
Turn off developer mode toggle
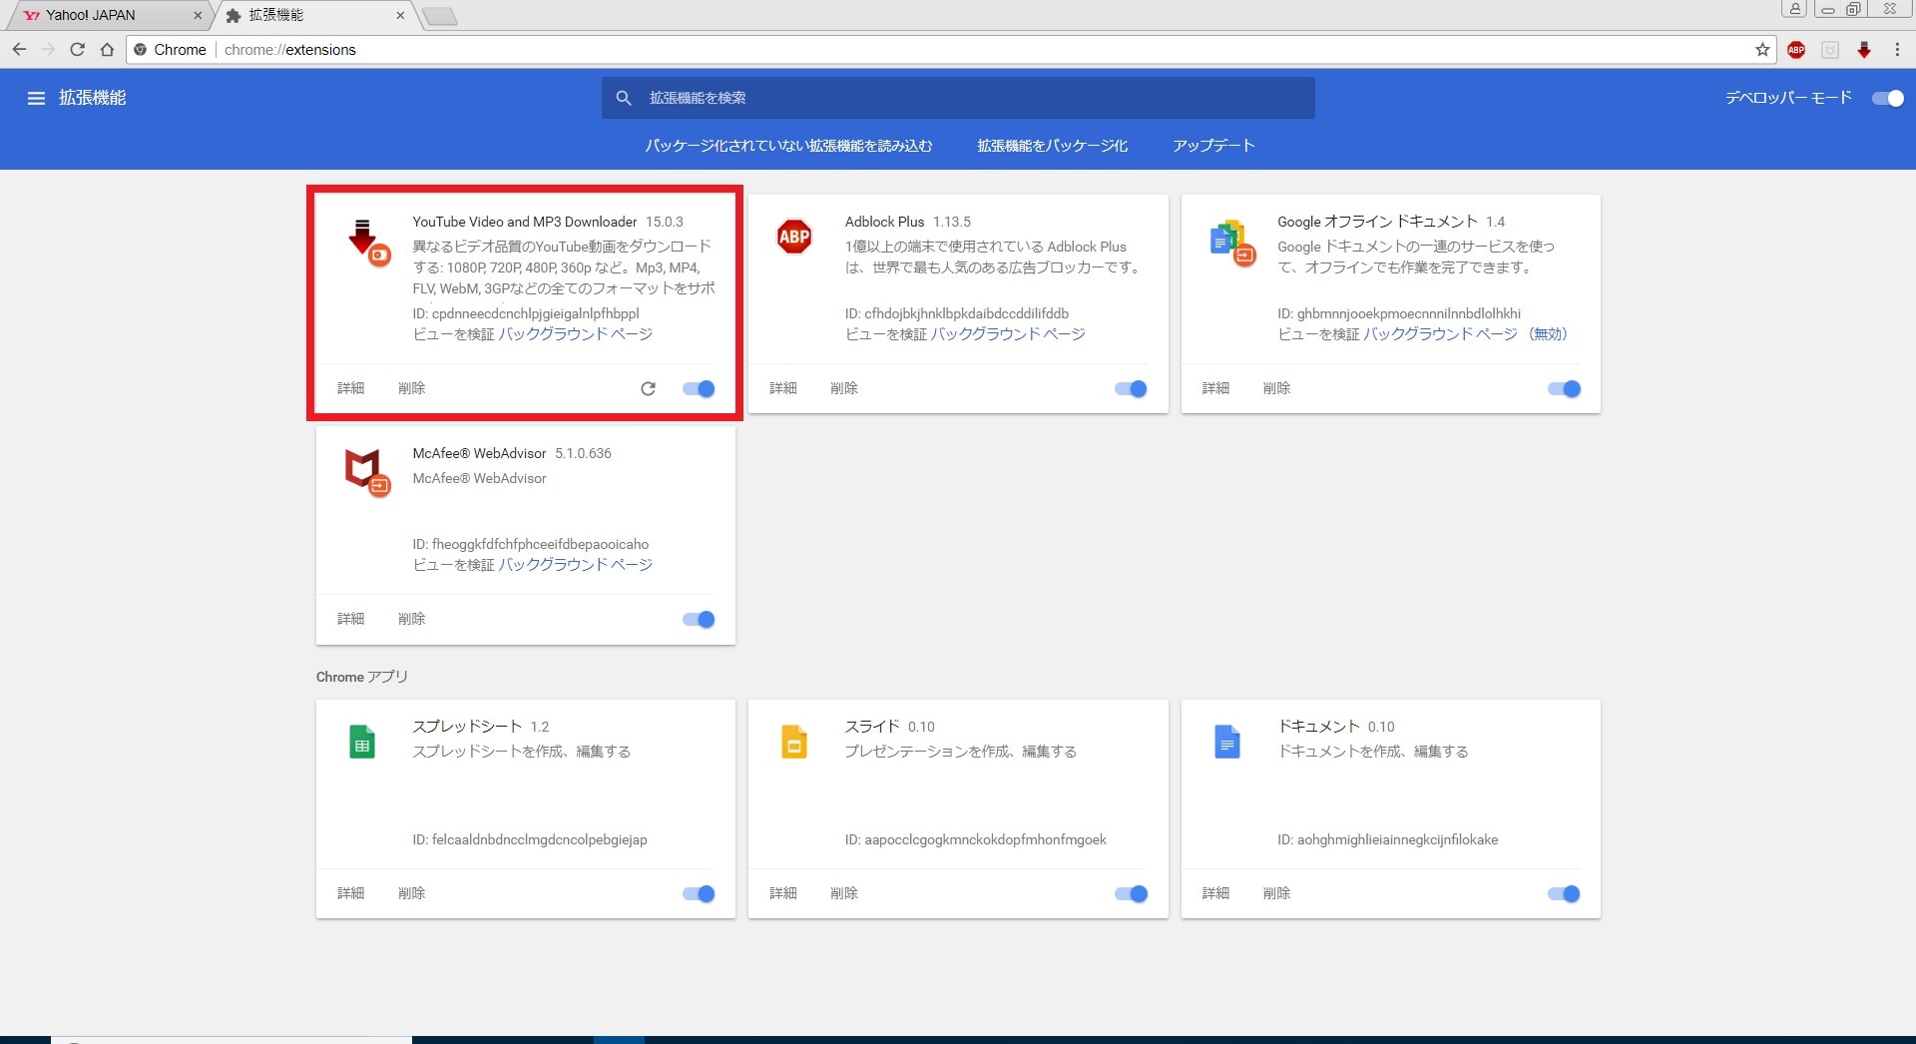click(x=1888, y=98)
